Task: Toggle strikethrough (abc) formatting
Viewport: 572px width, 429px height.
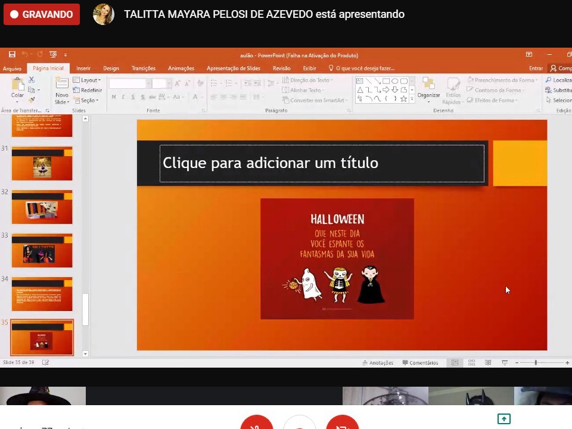Action: point(152,97)
